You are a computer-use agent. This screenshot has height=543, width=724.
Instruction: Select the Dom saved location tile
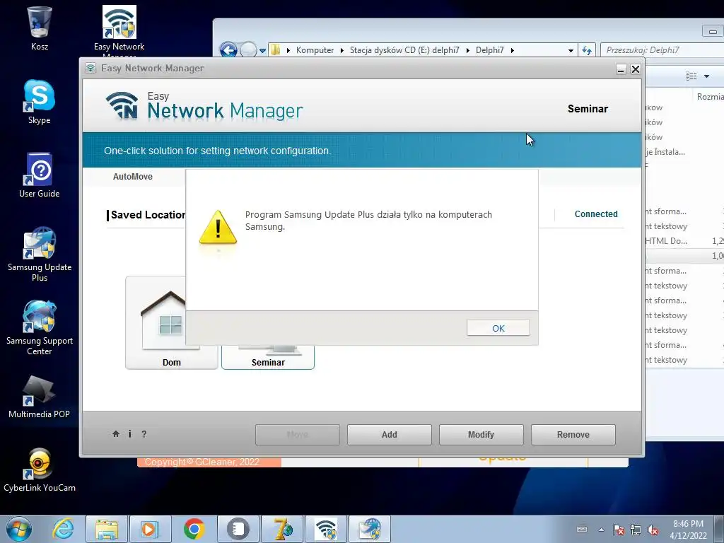tap(156, 323)
